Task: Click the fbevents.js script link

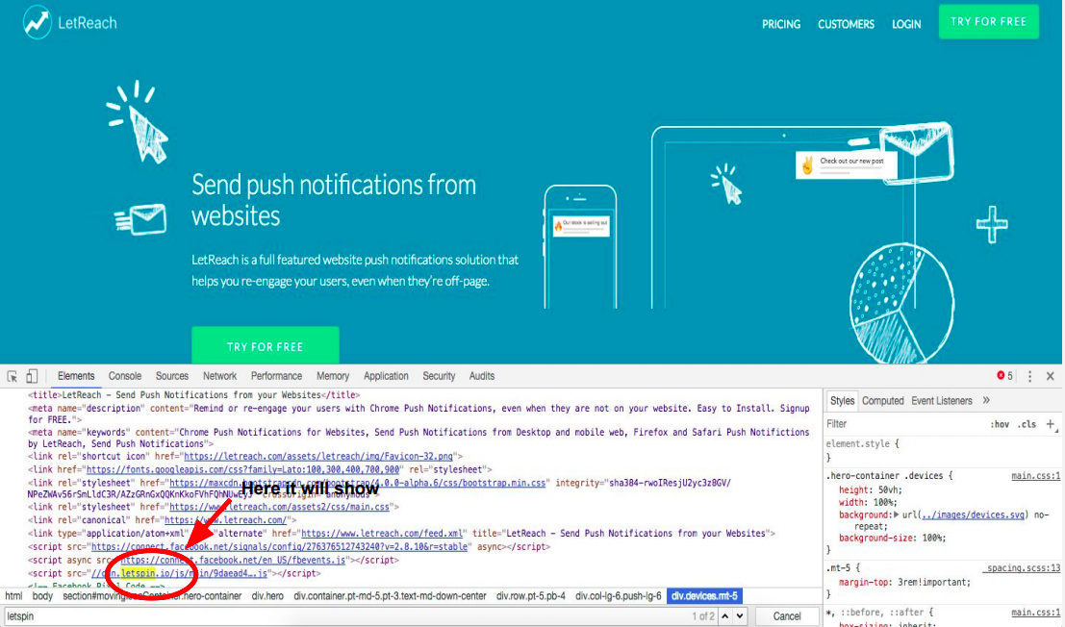Action: (233, 560)
